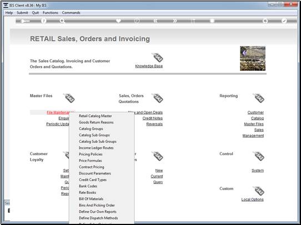Click the landscape thumbnail image
The image size is (301, 225).
[253, 58]
